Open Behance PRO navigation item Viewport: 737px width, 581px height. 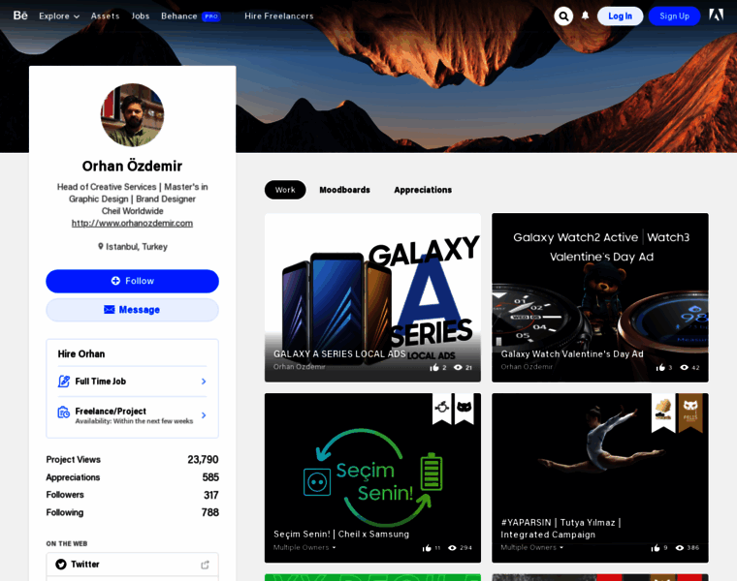(x=191, y=15)
